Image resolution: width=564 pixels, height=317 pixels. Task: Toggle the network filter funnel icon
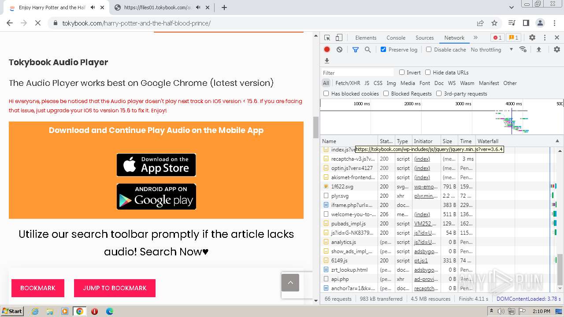[x=356, y=50]
